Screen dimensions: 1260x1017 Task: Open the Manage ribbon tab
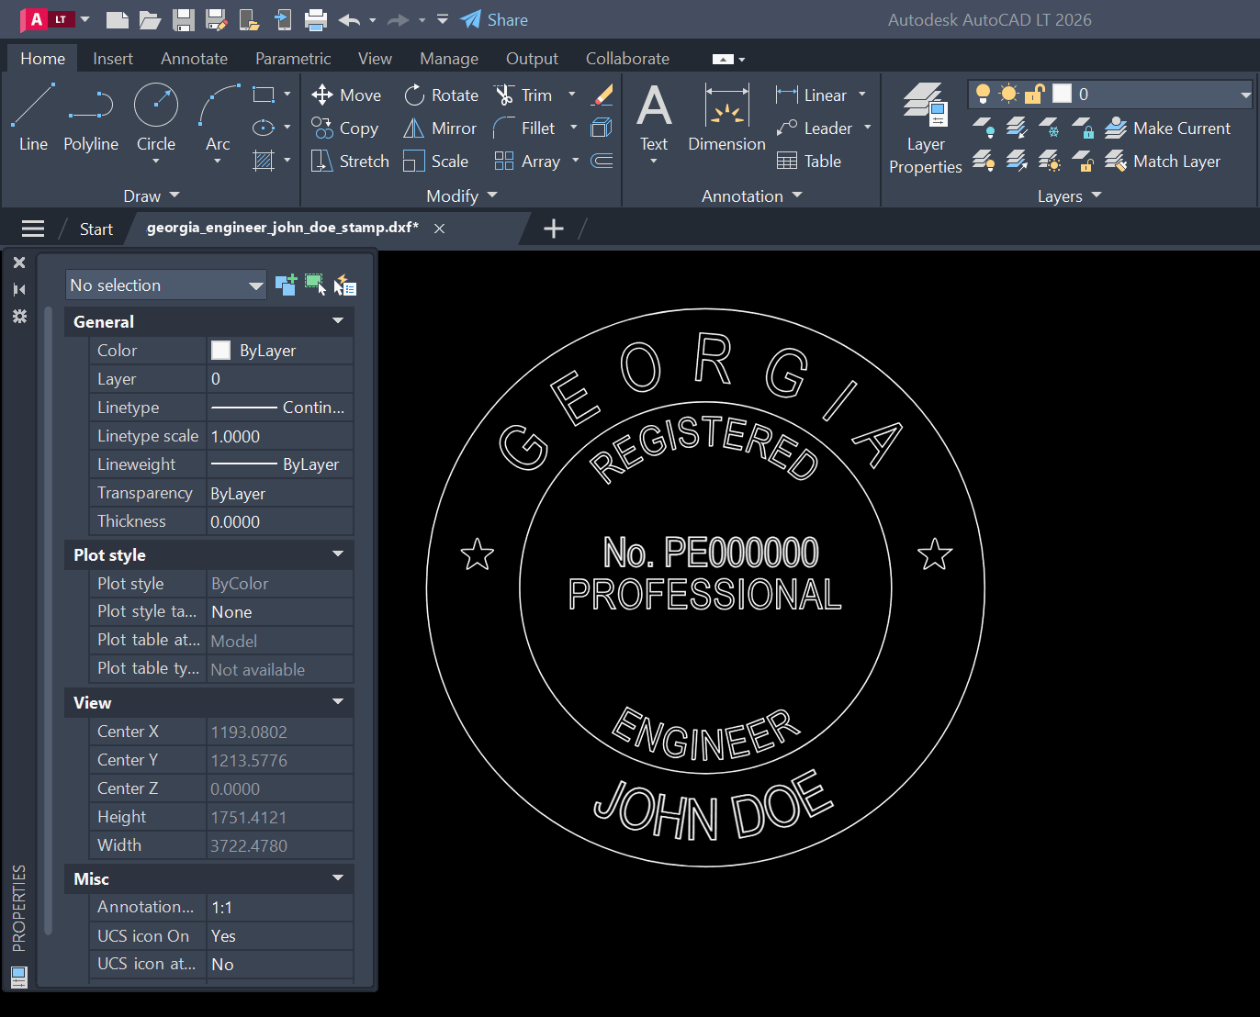pyautogui.click(x=449, y=58)
